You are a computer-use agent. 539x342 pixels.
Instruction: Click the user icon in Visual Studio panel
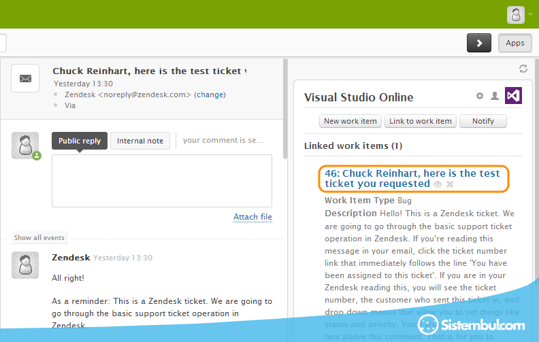(x=495, y=97)
